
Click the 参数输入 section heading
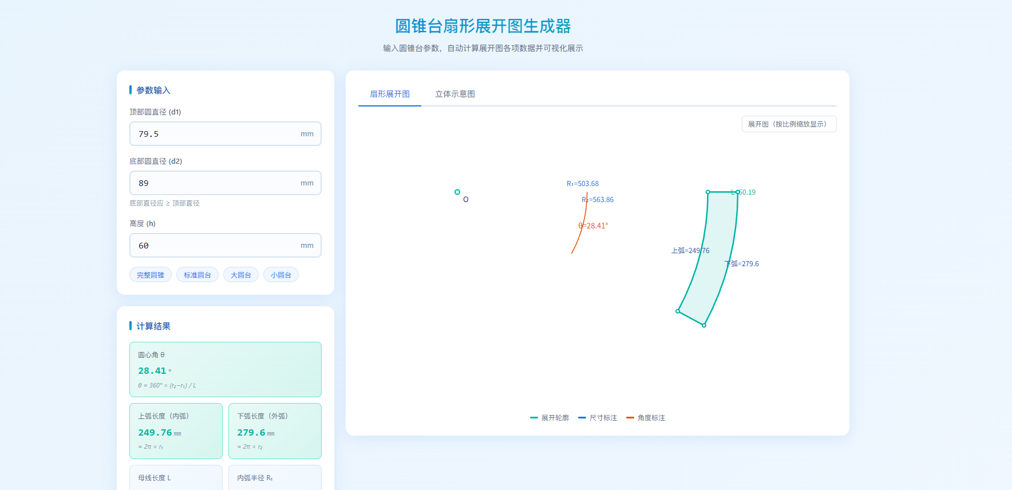point(153,90)
